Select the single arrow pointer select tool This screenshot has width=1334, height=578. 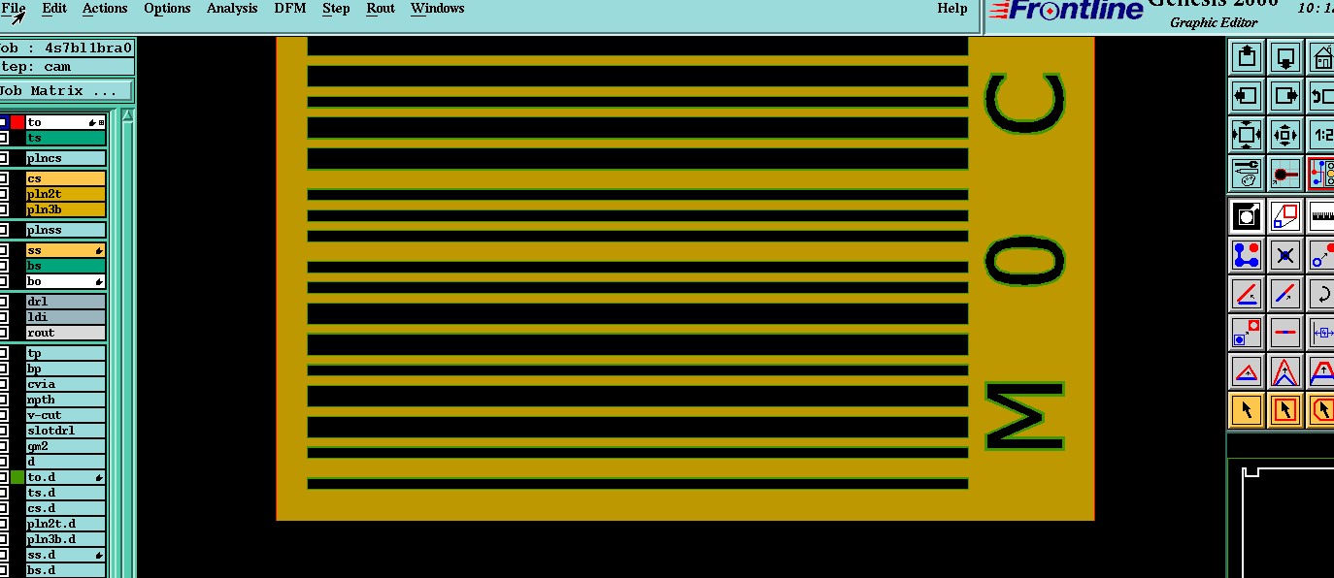tap(1248, 409)
